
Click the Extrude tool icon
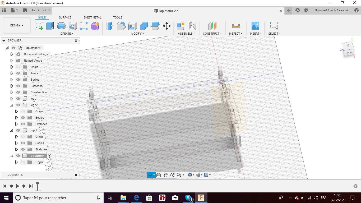[x=50, y=26]
